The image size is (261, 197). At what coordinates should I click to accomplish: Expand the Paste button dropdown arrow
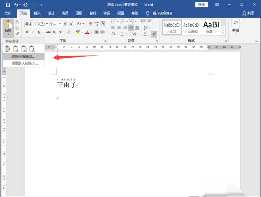pos(8,35)
